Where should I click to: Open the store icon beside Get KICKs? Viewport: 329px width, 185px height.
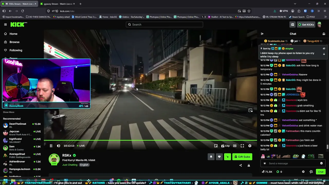293,24
